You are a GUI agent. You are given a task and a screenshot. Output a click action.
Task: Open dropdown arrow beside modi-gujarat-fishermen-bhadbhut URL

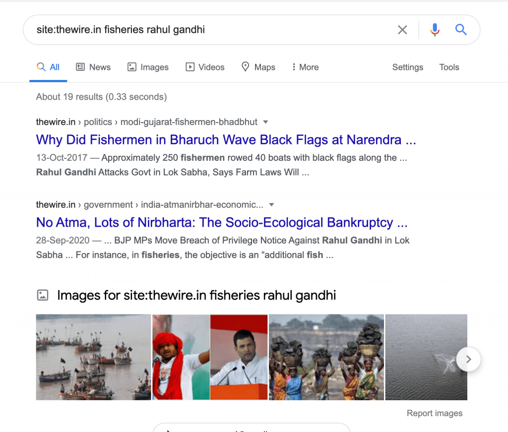click(x=265, y=122)
